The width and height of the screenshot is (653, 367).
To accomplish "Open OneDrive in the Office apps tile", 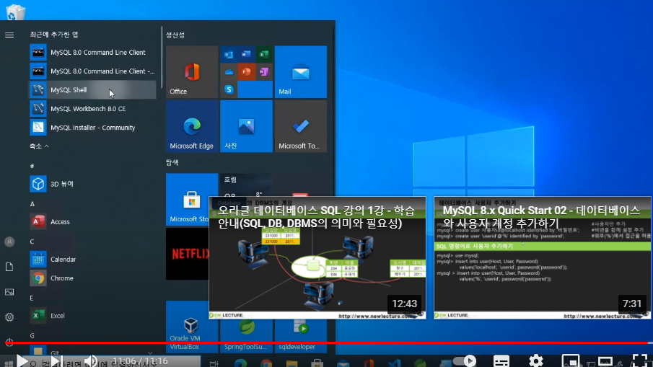I will click(229, 72).
